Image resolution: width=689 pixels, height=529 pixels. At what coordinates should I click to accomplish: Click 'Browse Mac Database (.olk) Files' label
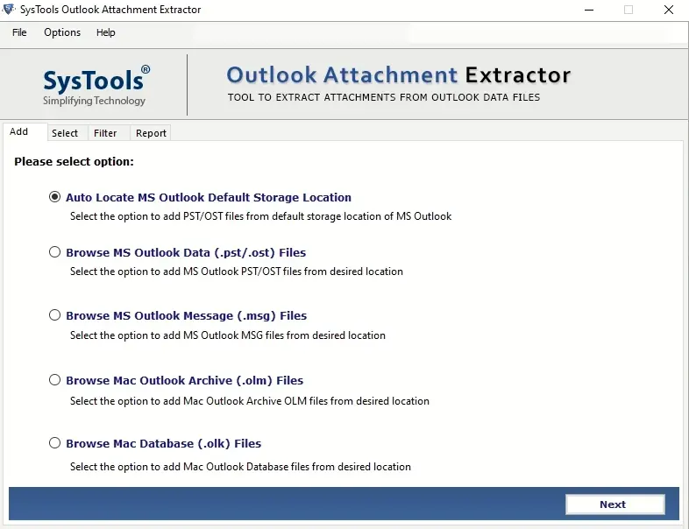click(163, 444)
